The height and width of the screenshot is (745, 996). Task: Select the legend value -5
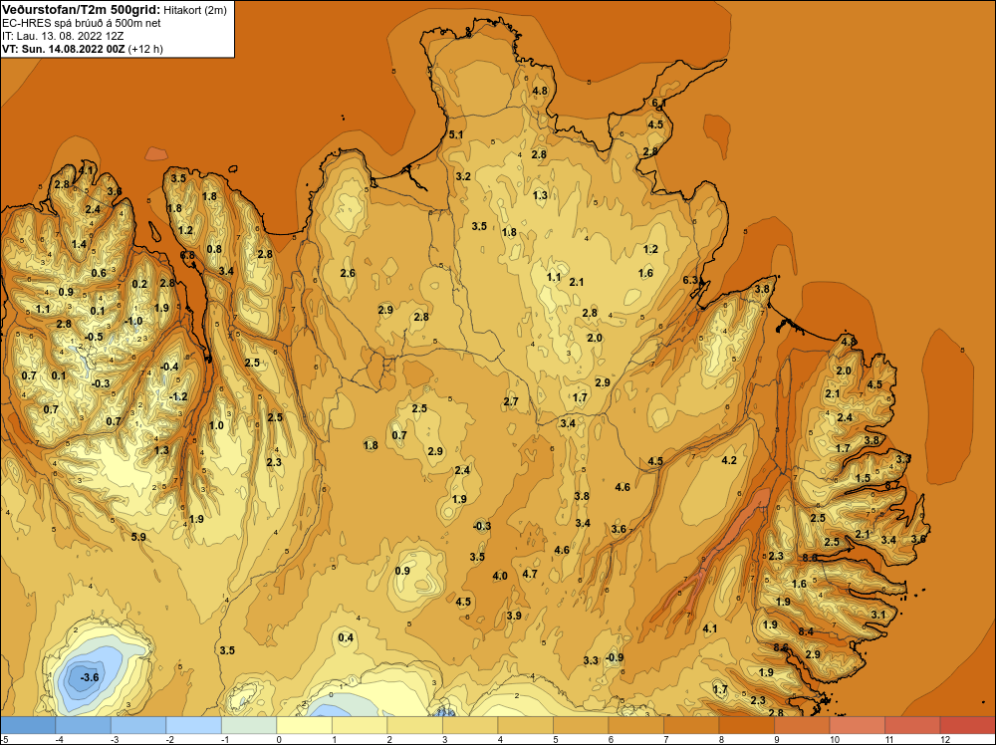pos(5,739)
